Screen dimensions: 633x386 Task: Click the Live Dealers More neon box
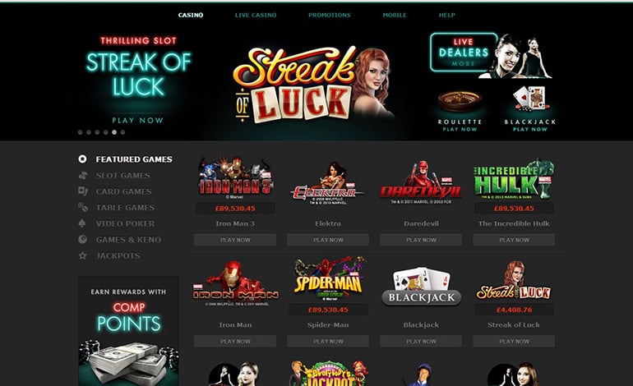click(x=464, y=53)
